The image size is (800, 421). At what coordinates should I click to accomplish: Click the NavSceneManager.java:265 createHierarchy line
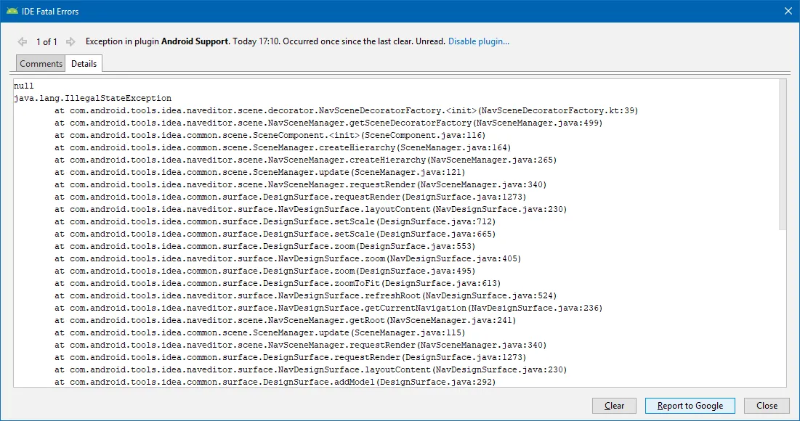306,160
